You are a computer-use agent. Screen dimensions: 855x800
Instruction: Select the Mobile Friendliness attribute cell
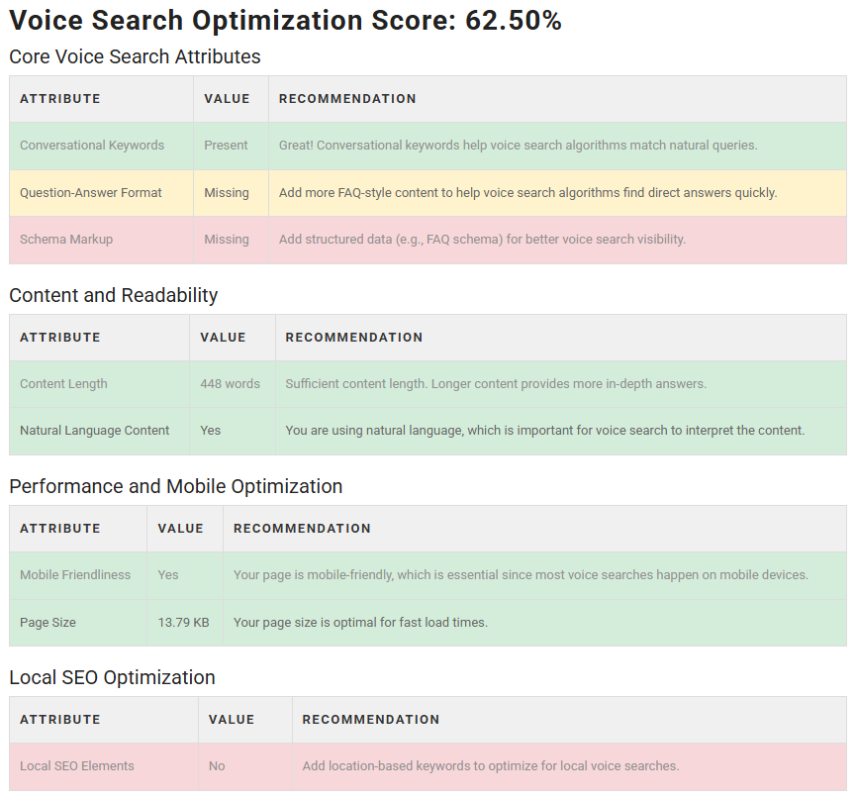[x=75, y=575]
